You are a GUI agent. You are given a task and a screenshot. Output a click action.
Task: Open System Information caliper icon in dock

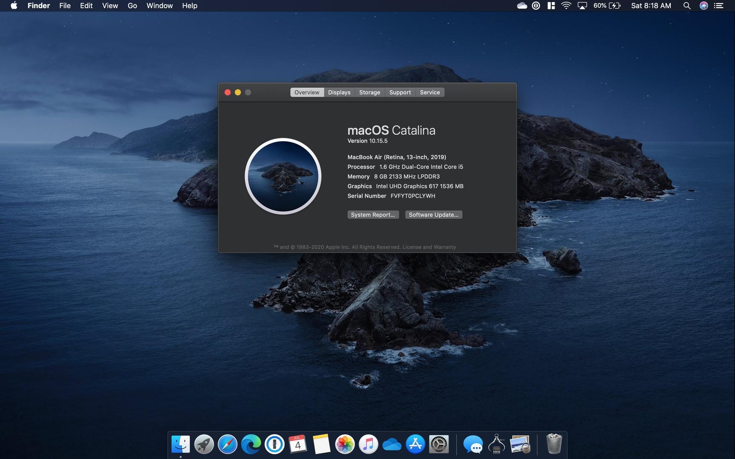[496, 445]
